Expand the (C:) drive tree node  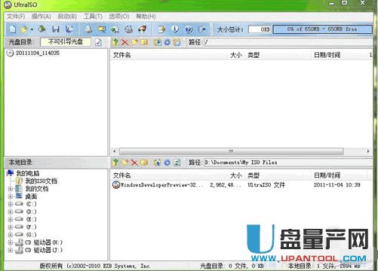pyautogui.click(x=11, y=204)
